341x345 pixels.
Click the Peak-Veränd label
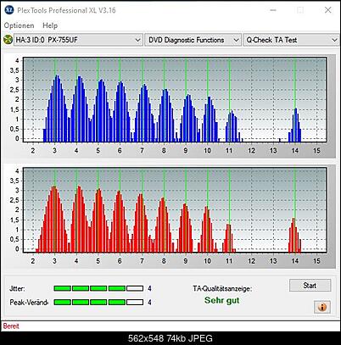click(29, 303)
